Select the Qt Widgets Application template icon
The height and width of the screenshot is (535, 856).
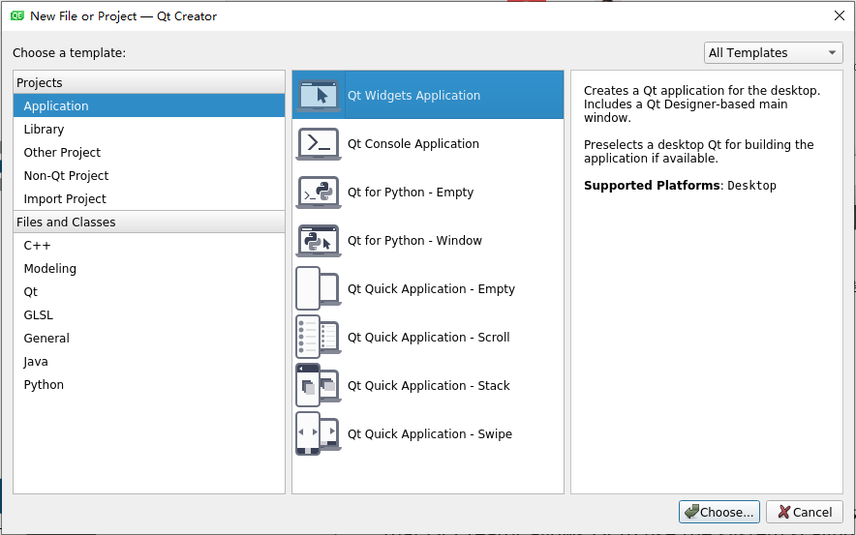[319, 96]
